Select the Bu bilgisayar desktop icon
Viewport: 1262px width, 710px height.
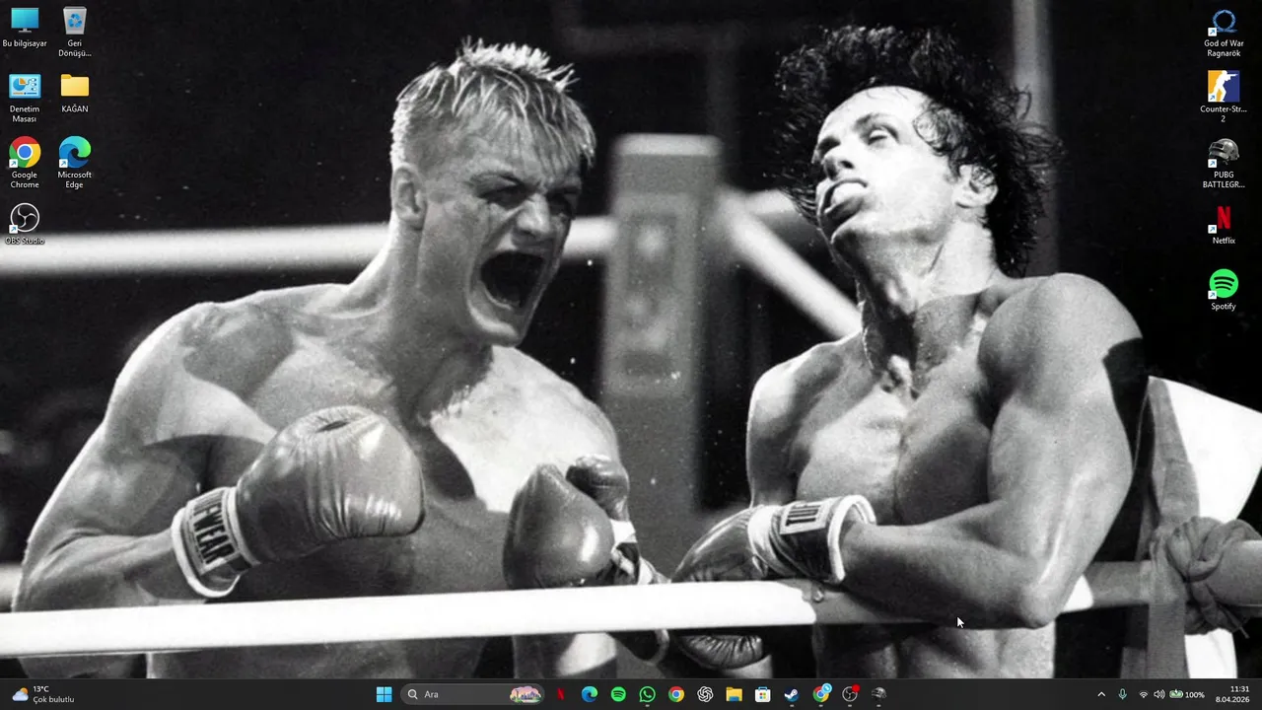pyautogui.click(x=25, y=28)
